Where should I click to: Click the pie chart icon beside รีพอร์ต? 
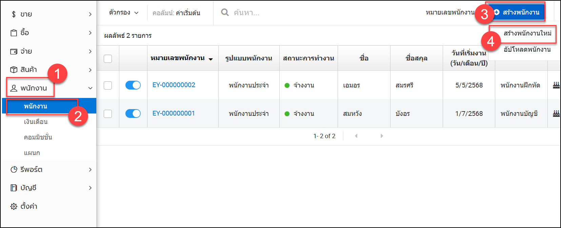14,170
